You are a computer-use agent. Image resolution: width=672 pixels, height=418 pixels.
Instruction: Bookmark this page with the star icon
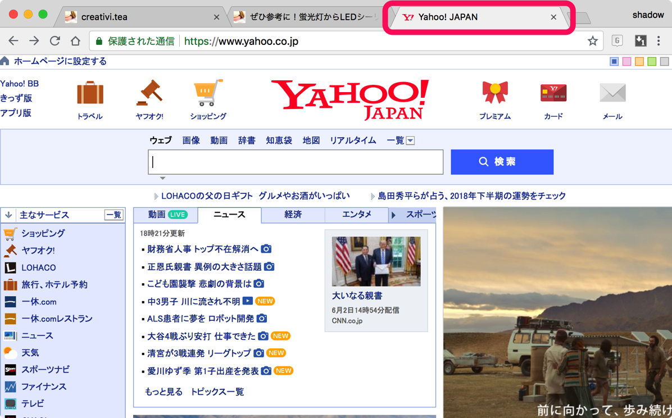coord(592,40)
